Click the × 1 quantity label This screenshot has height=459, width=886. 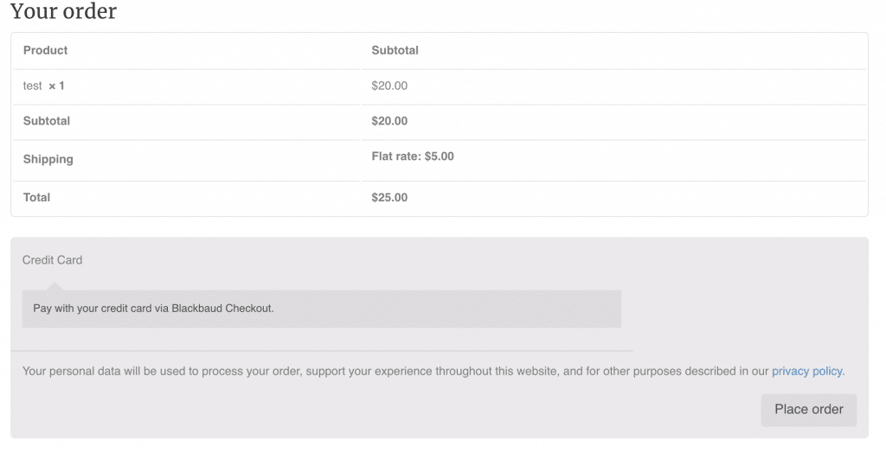coord(56,86)
